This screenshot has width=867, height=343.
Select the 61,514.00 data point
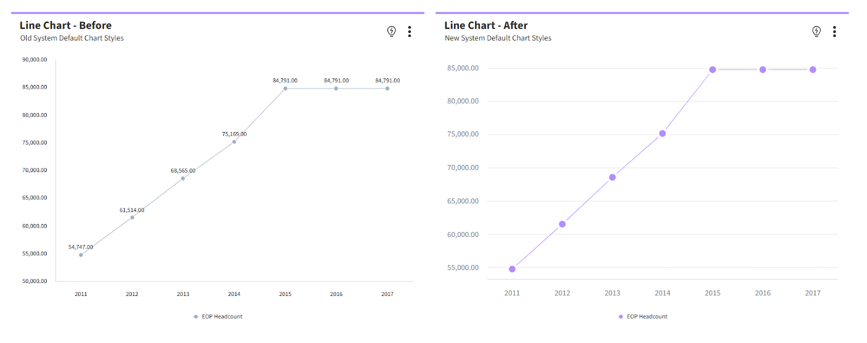point(132,217)
